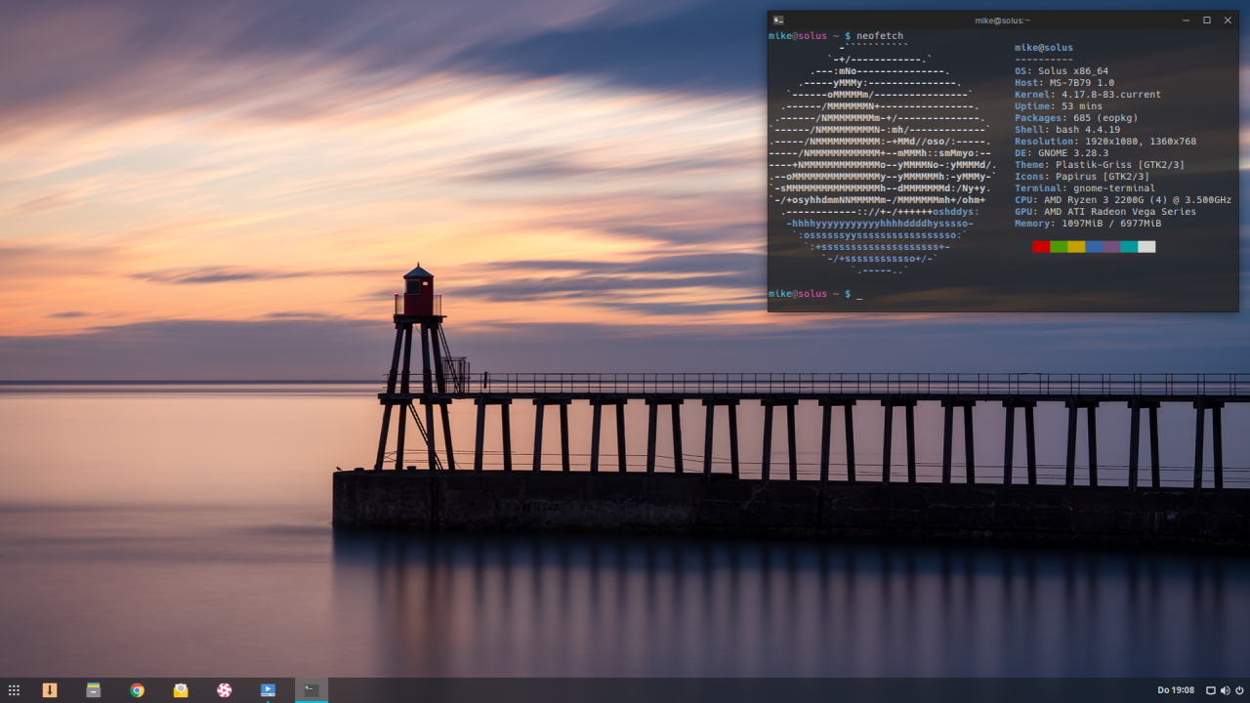Click the terminal window menu icon
Image resolution: width=1250 pixels, height=703 pixels.
pyautogui.click(x=778, y=20)
